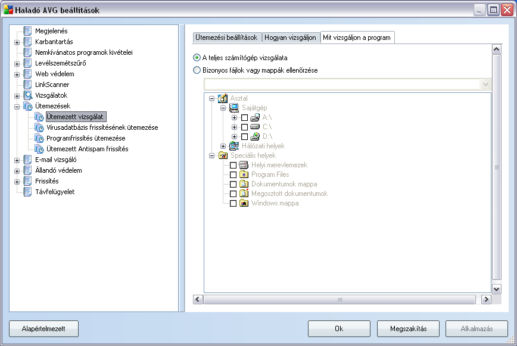Click the Program Files folder icon
The image size is (517, 346).
(x=244, y=174)
